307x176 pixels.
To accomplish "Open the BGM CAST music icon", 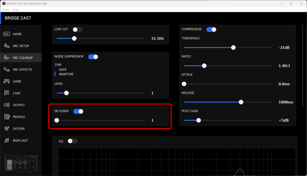I will coord(7,140).
